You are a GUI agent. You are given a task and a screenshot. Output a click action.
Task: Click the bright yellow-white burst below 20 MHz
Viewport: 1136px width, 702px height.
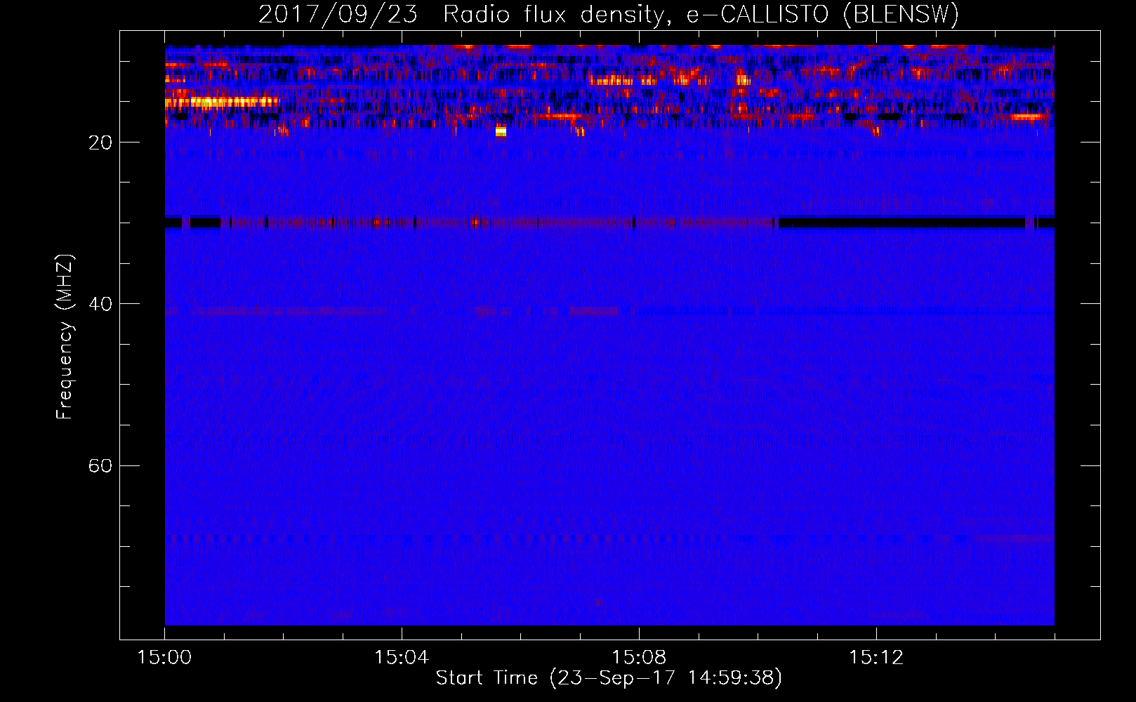click(501, 131)
